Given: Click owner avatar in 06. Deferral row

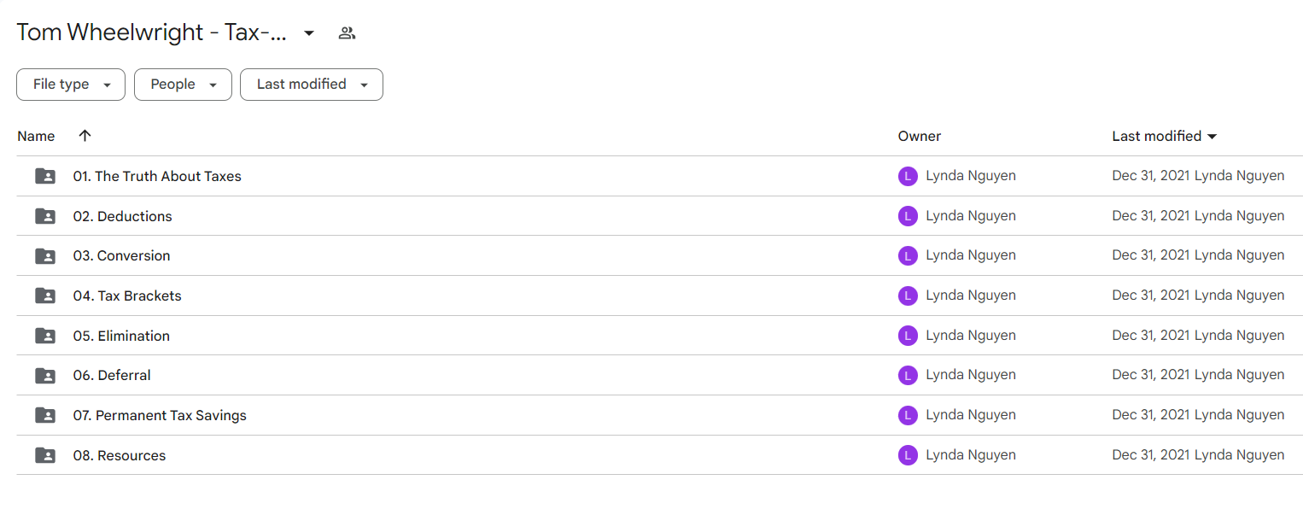Looking at the screenshot, I should point(908,375).
